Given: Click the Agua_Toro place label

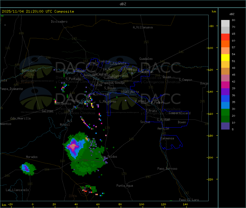Looking at the screenshot, I should (x=29, y=71).
